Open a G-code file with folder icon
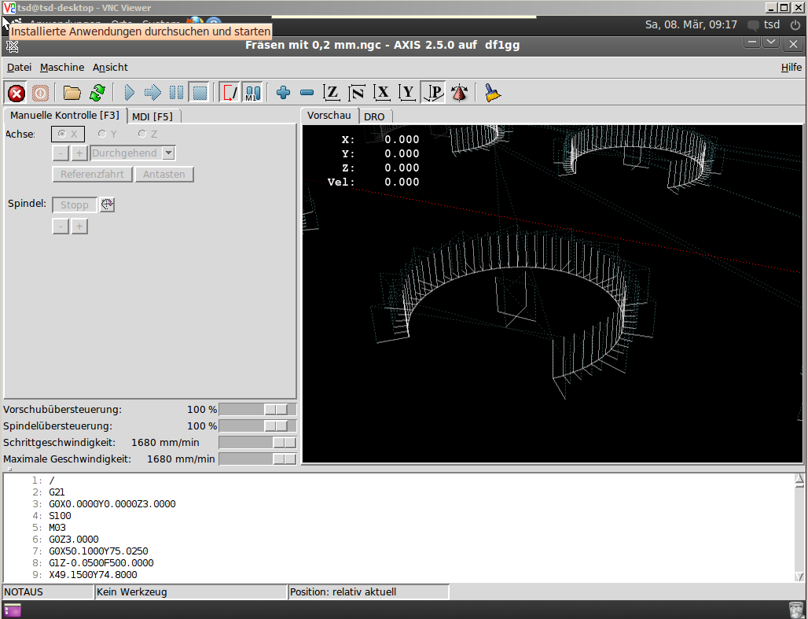 72,94
